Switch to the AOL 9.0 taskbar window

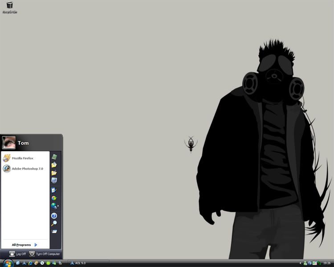78,263
